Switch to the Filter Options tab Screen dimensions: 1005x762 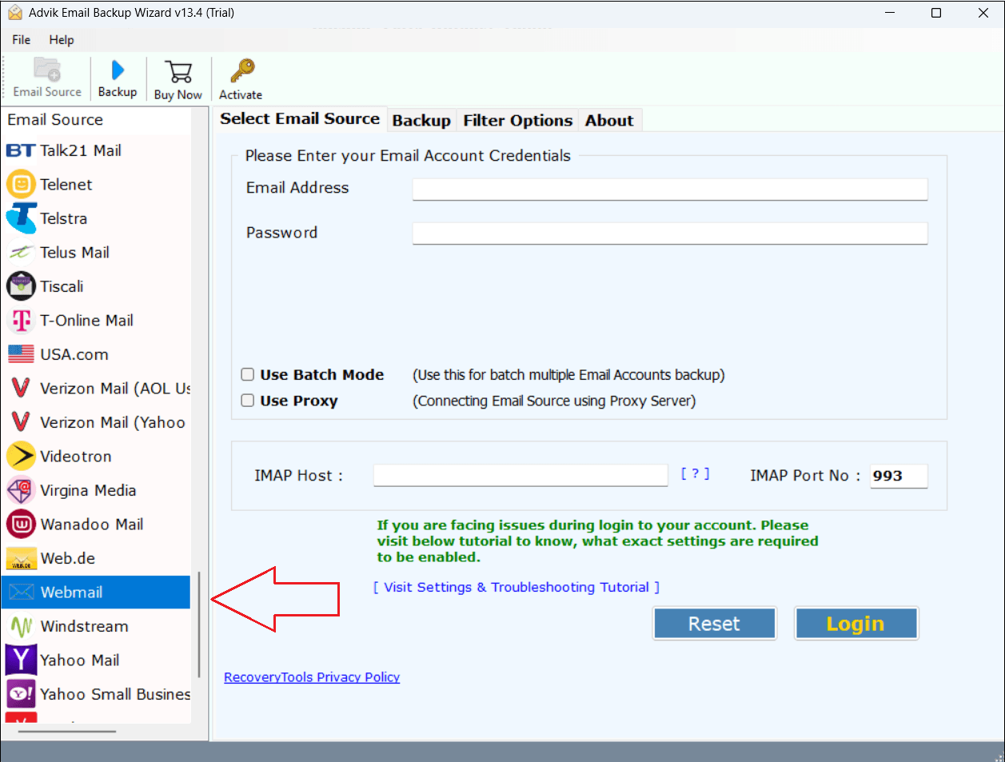pos(518,120)
